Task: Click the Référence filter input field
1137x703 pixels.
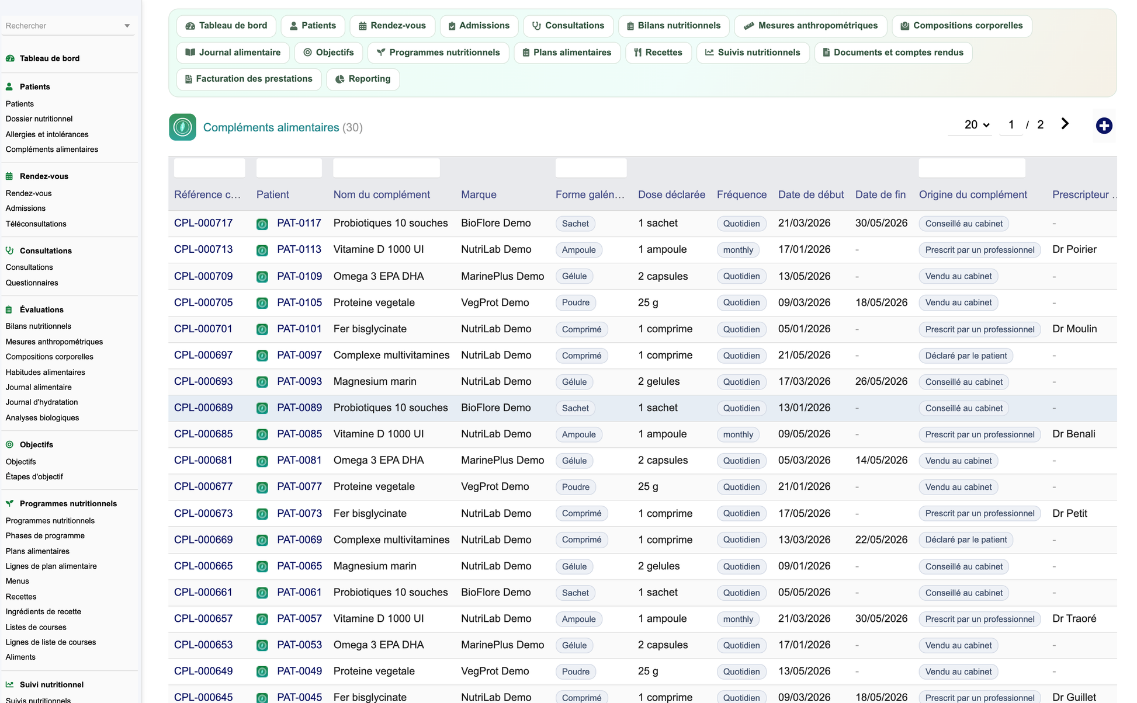Action: [x=209, y=168]
